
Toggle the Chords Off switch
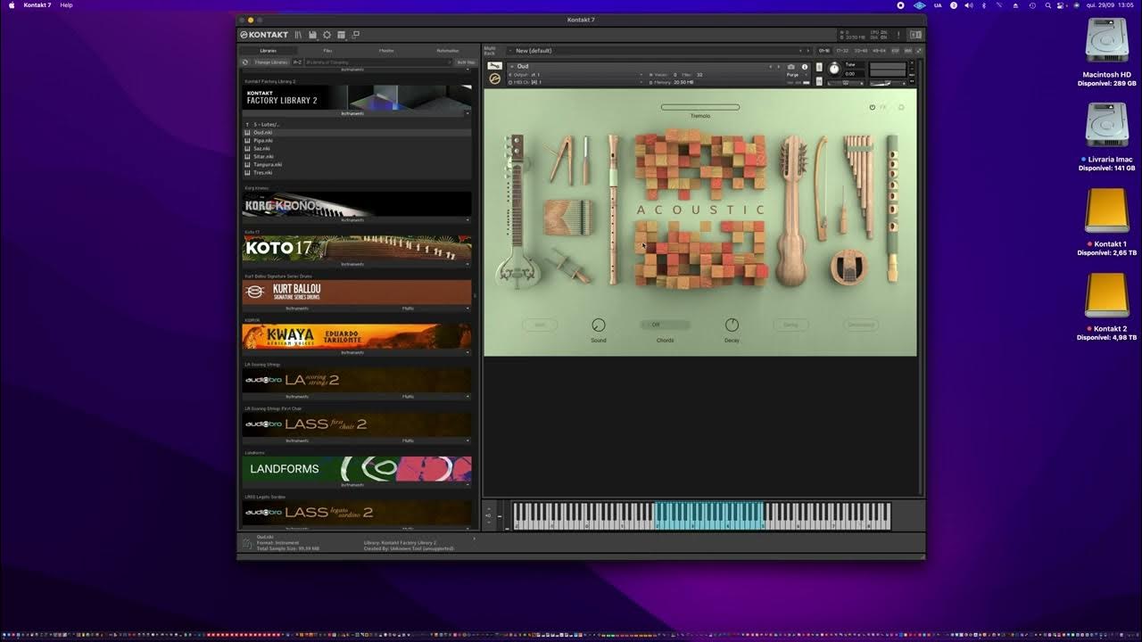tap(665, 325)
